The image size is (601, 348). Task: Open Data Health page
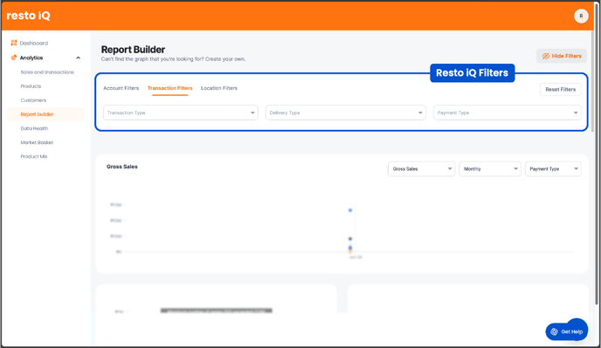click(x=34, y=128)
